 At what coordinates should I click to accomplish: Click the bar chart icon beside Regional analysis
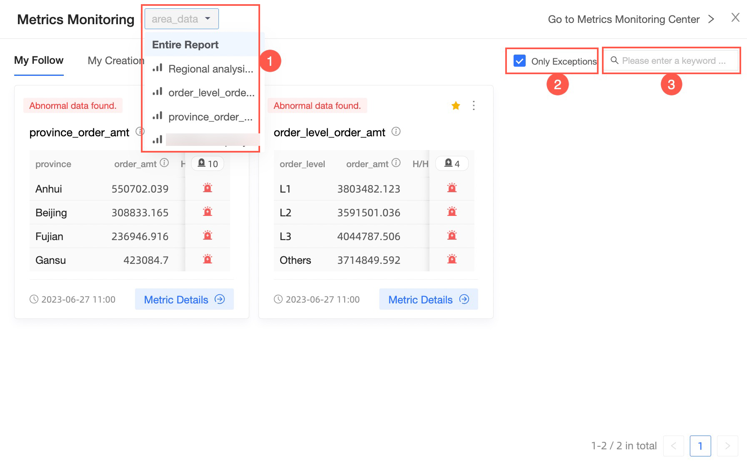(x=158, y=68)
